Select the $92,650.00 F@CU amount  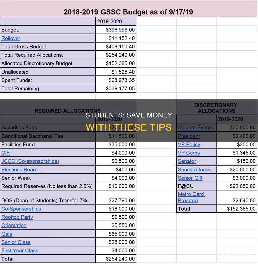(x=237, y=186)
